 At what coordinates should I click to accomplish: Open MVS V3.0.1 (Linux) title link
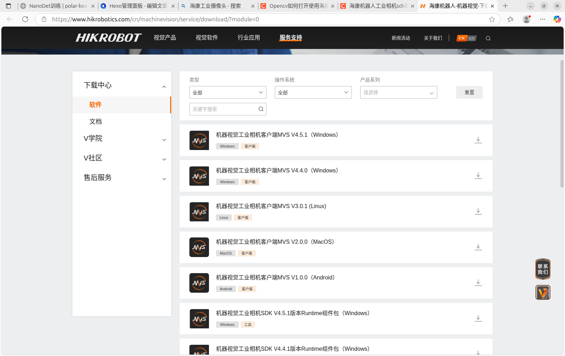coord(271,206)
